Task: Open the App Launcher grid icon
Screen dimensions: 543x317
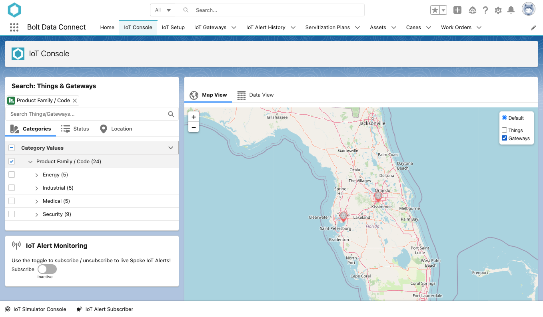Action: point(14,27)
